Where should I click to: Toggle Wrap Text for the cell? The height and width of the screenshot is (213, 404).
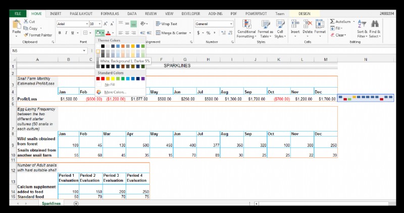166,24
